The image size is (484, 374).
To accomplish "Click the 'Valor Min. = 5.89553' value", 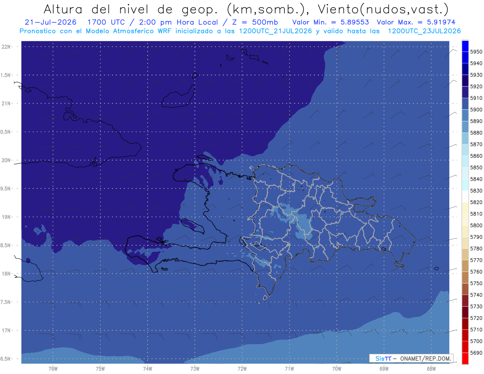I will point(331,22).
